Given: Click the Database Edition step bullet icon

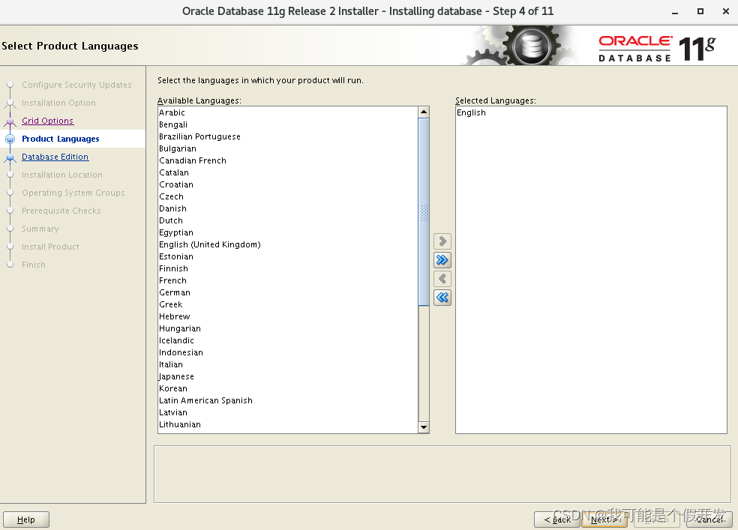Looking at the screenshot, I should 10,157.
